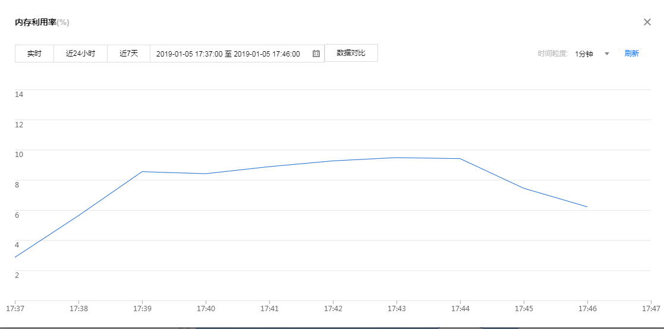664x329 pixels.
Task: Select the data point at 17:44
Action: [460, 159]
